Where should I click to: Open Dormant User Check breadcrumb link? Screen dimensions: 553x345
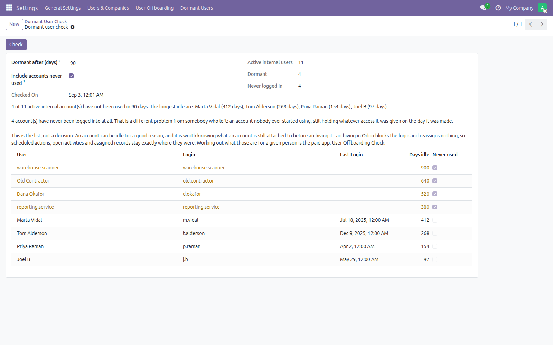pos(46,21)
